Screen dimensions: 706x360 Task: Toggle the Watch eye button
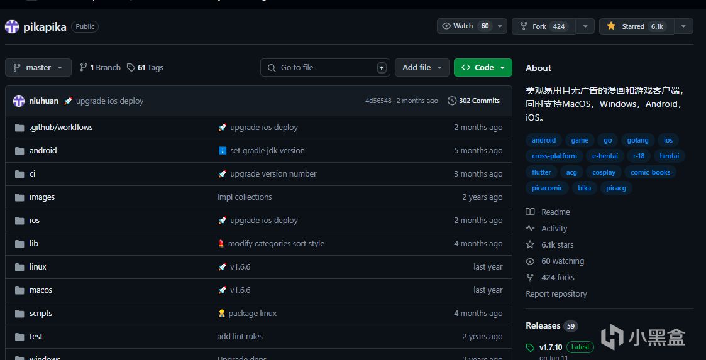pyautogui.click(x=464, y=26)
